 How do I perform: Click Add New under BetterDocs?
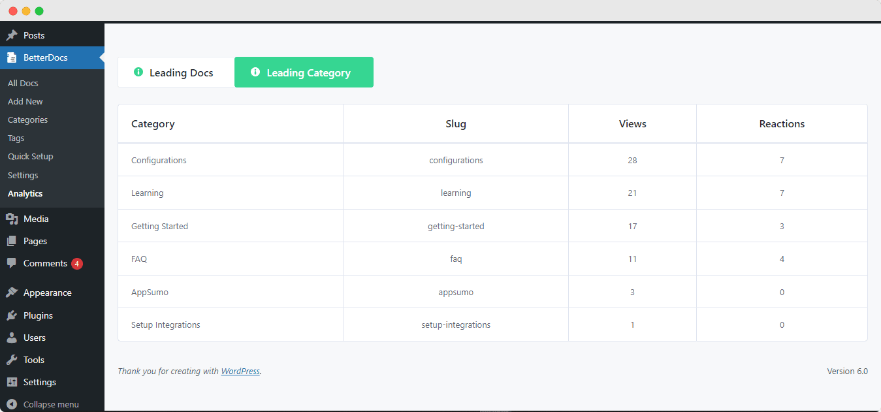pyautogui.click(x=25, y=101)
